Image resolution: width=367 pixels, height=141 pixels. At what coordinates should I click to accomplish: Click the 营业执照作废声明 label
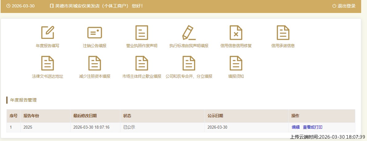tap(142, 46)
